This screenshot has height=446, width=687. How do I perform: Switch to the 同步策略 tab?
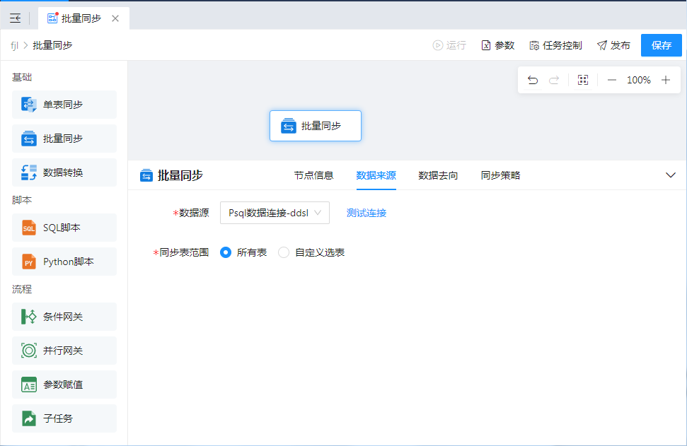[500, 175]
